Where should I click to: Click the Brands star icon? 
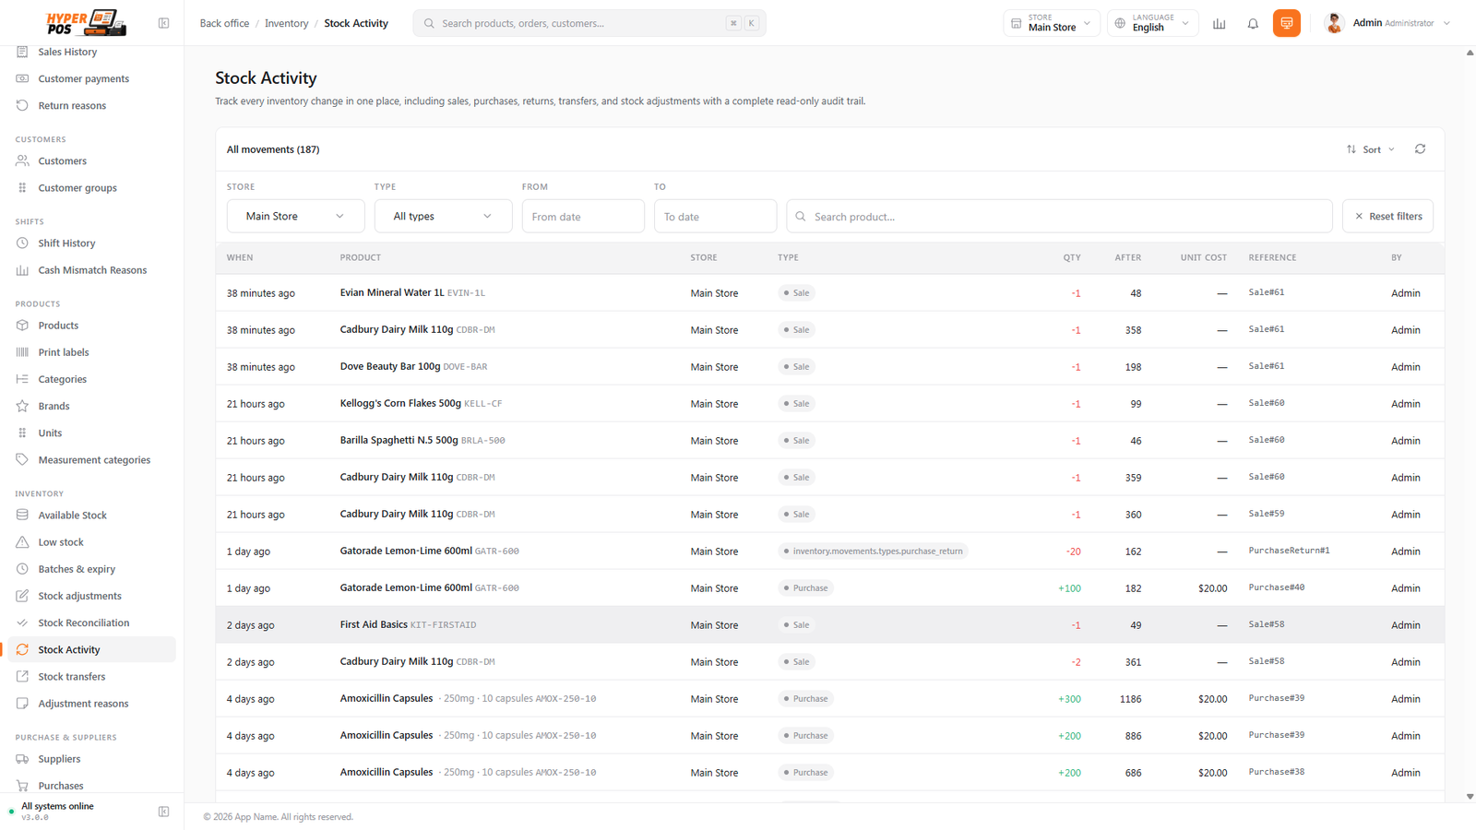[x=22, y=406]
